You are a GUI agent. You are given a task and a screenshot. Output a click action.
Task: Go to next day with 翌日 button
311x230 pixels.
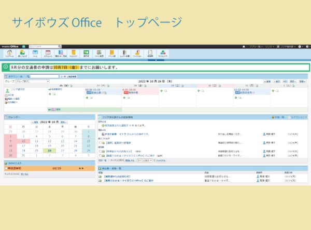coord(293,82)
